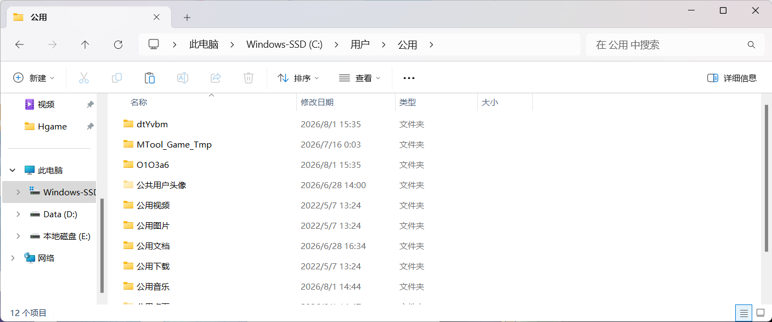Toggle the 详细信息 details pane

point(732,78)
